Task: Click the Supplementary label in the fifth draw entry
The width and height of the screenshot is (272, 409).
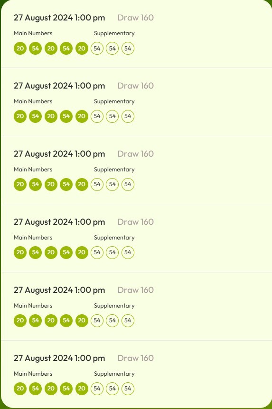Action: click(114, 306)
